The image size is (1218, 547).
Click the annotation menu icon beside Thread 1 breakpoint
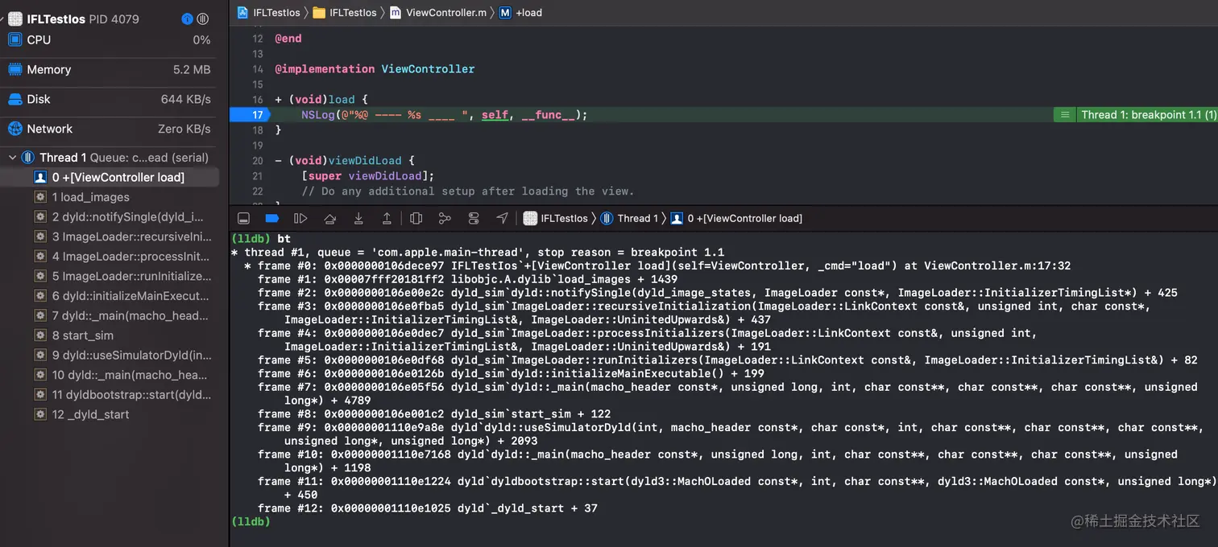tap(1064, 115)
